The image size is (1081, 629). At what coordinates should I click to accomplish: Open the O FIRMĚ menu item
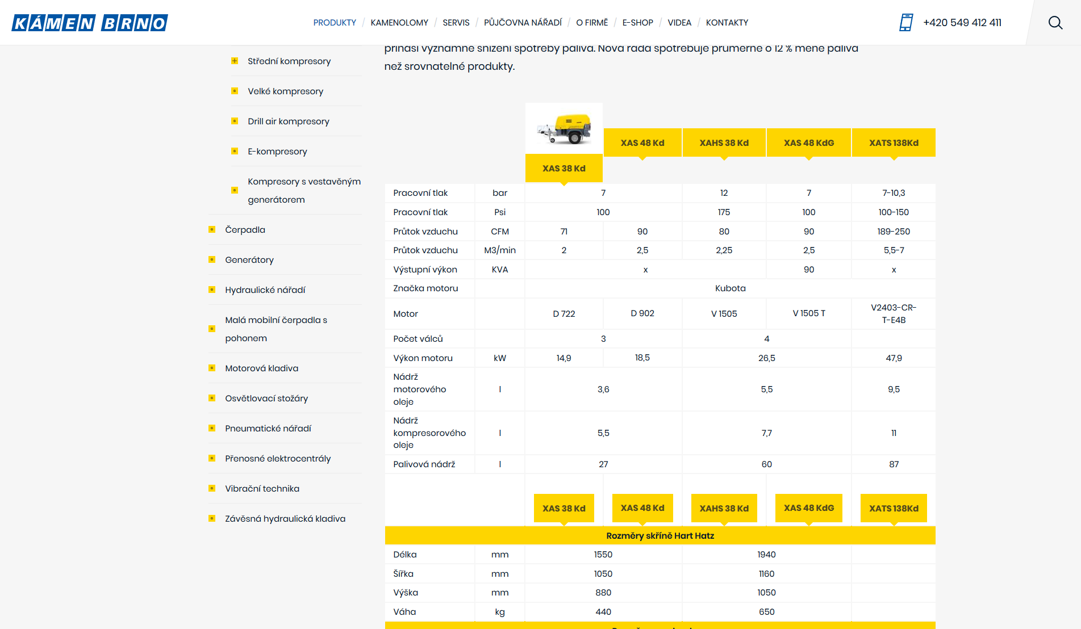tap(592, 23)
